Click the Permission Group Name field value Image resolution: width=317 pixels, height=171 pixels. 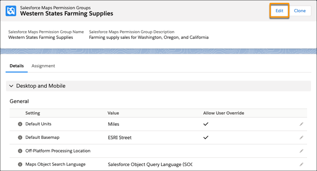40,38
